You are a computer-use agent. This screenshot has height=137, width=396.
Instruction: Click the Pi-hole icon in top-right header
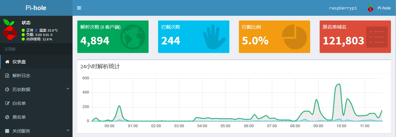(370, 8)
